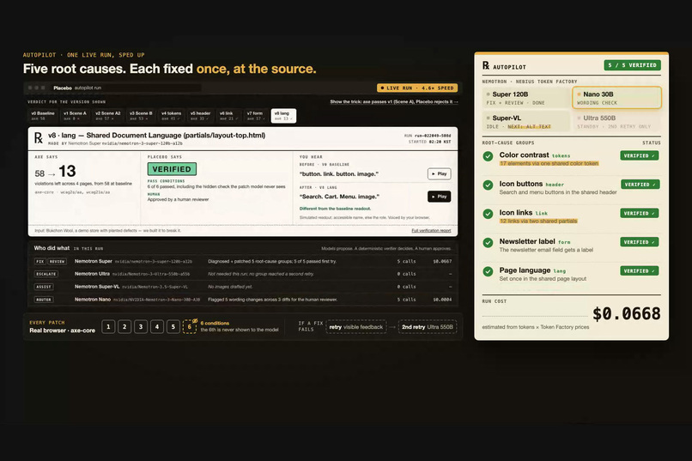Click 'Nemotron Super' model name in table

[x=93, y=261]
